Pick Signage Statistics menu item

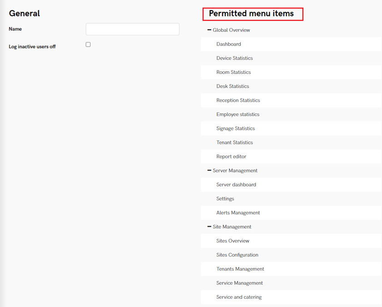(x=235, y=129)
